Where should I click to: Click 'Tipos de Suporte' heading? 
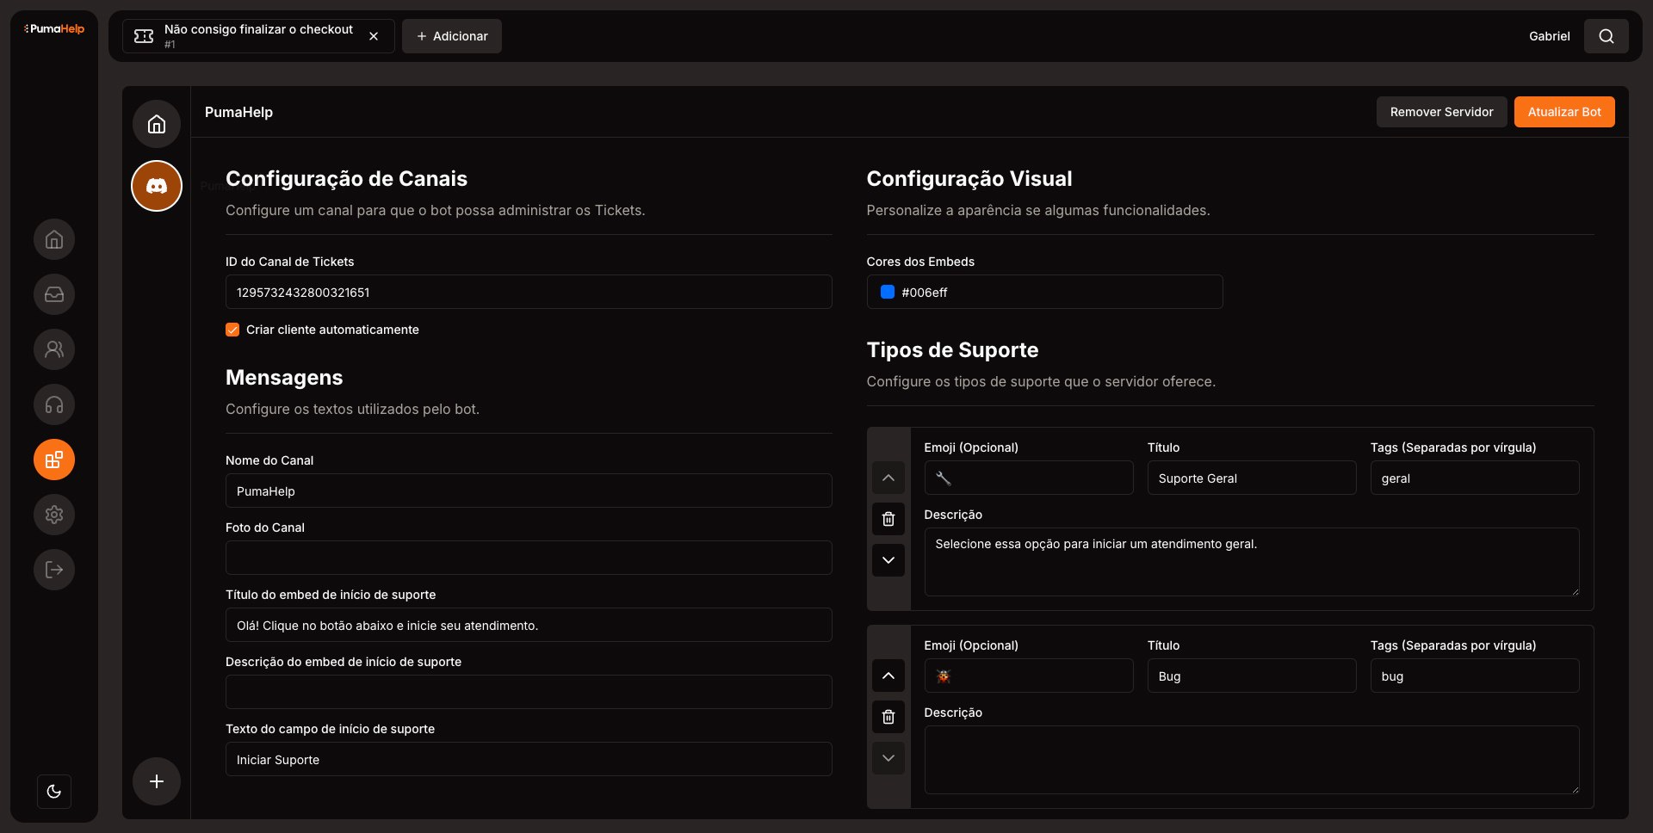(x=952, y=350)
